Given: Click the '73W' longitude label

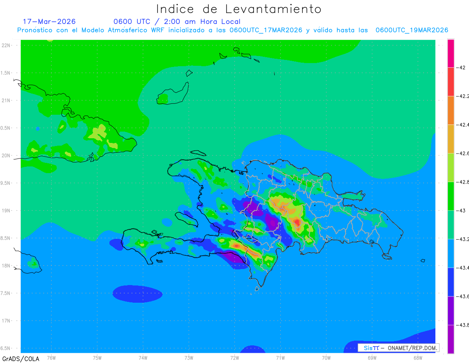Looking at the screenshot, I should (189, 358).
